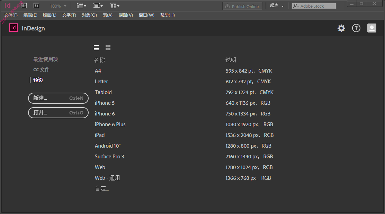This screenshot has height=214, width=385.
Task: Open the 表(A) menu
Action: click(108, 15)
